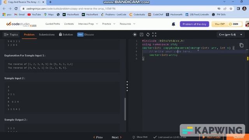249x140 pixels.
Task: Click the Problem of the day button
Action: 195,24
